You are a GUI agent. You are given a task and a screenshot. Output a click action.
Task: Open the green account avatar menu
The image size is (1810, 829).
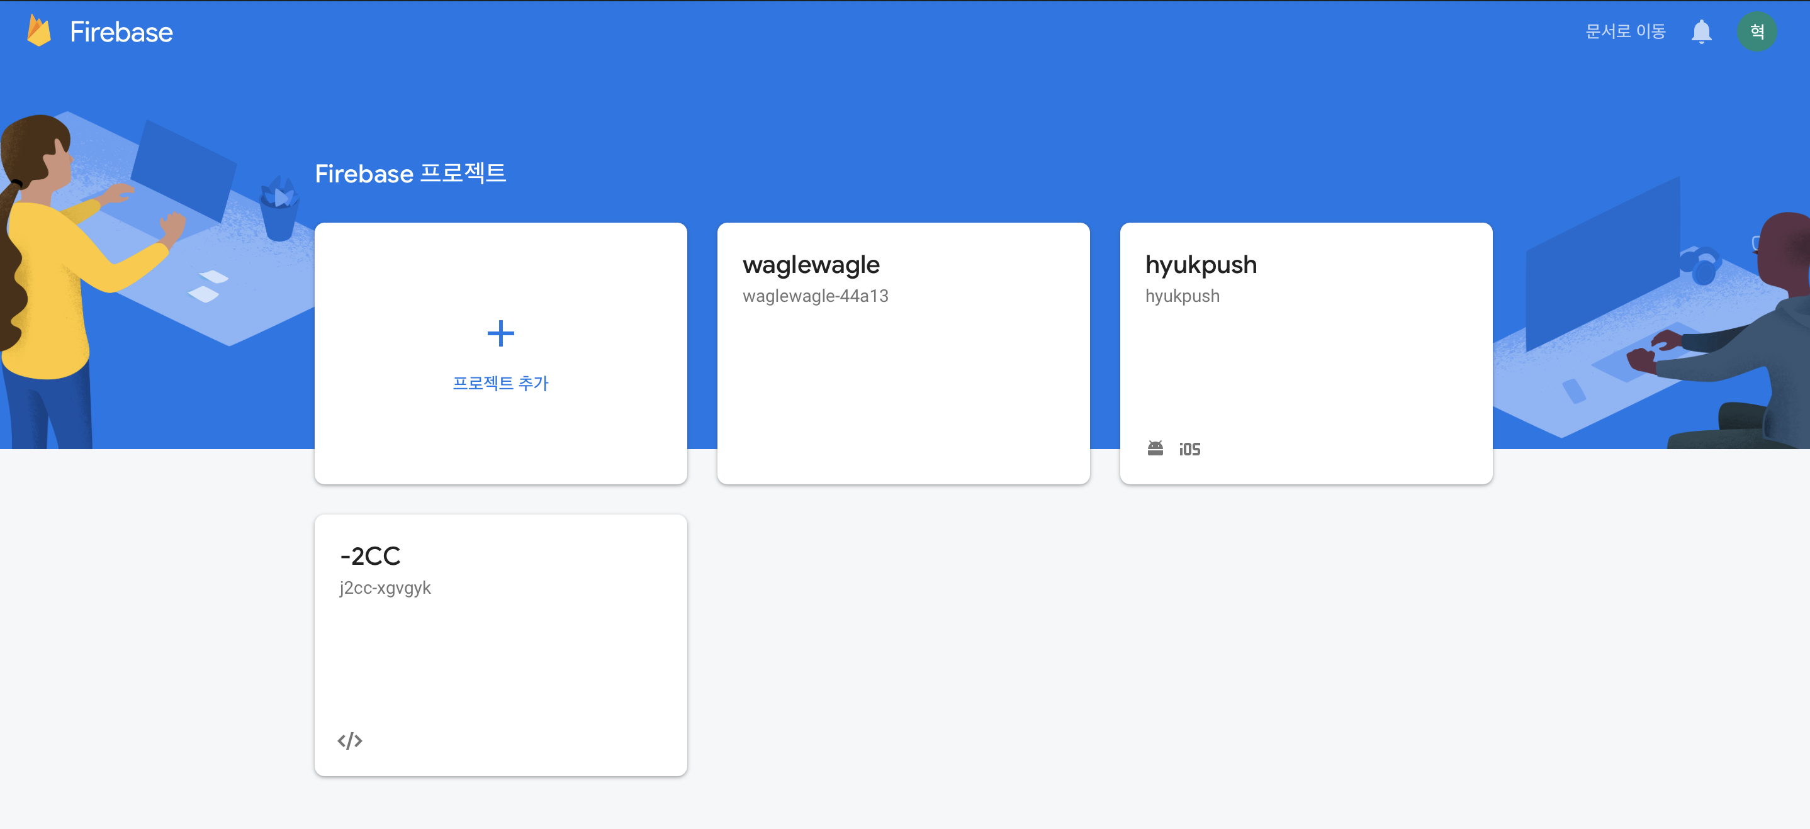(1757, 31)
